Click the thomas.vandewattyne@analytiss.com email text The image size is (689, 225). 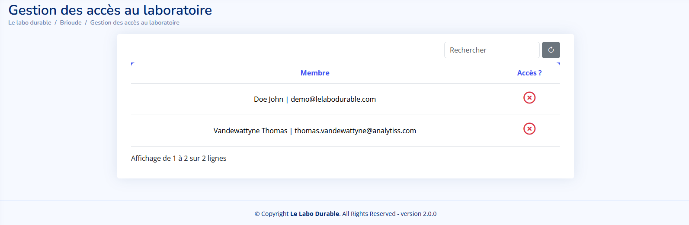click(x=355, y=131)
